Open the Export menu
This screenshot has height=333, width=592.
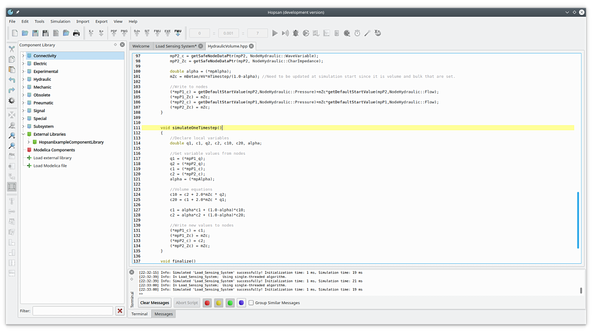(x=101, y=22)
